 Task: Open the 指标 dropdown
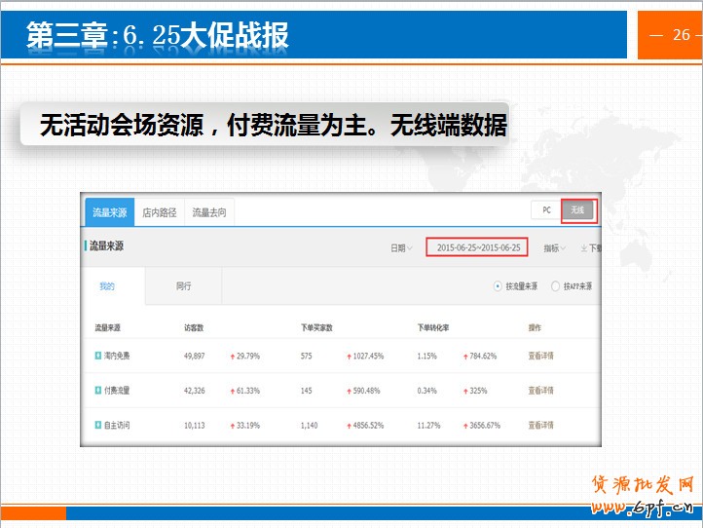point(554,248)
